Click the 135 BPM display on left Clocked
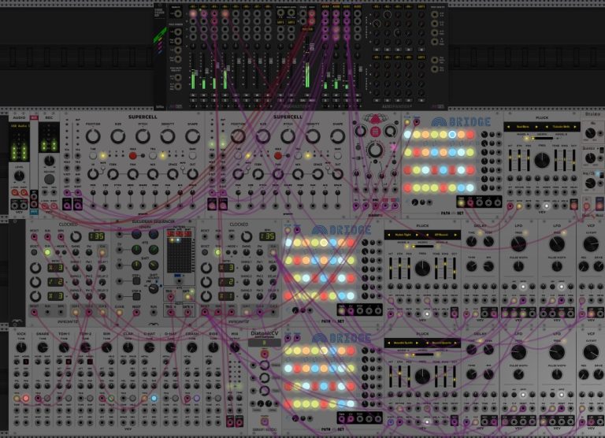Screen dimensions: 605x438 (x=96, y=236)
